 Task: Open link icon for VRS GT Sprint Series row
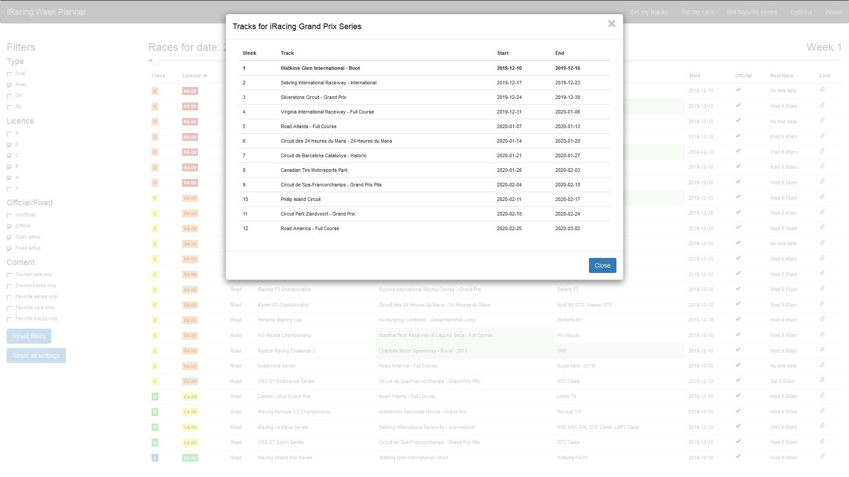pos(822,441)
